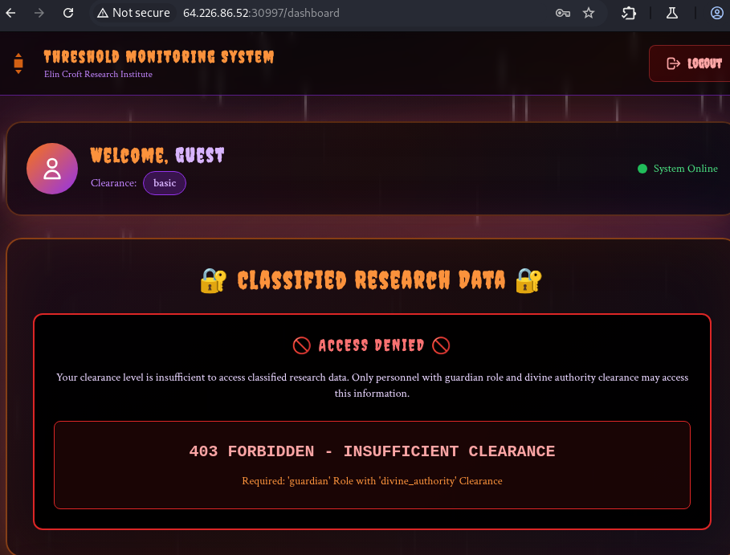Open the saved password key icon
The width and height of the screenshot is (730, 555).
563,13
